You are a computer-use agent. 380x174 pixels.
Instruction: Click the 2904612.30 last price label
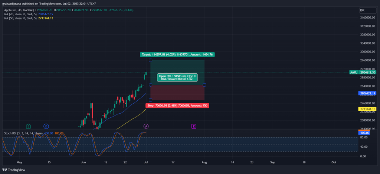pos(368,72)
